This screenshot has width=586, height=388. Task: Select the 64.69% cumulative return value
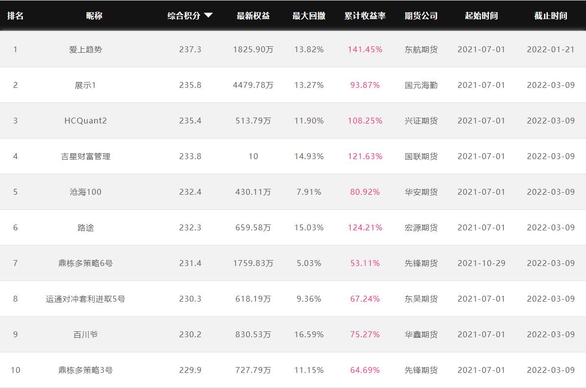pos(365,370)
